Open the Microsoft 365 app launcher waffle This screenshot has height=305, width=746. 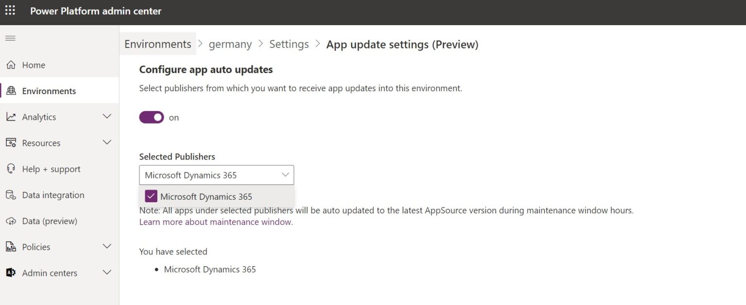pyautogui.click(x=10, y=10)
